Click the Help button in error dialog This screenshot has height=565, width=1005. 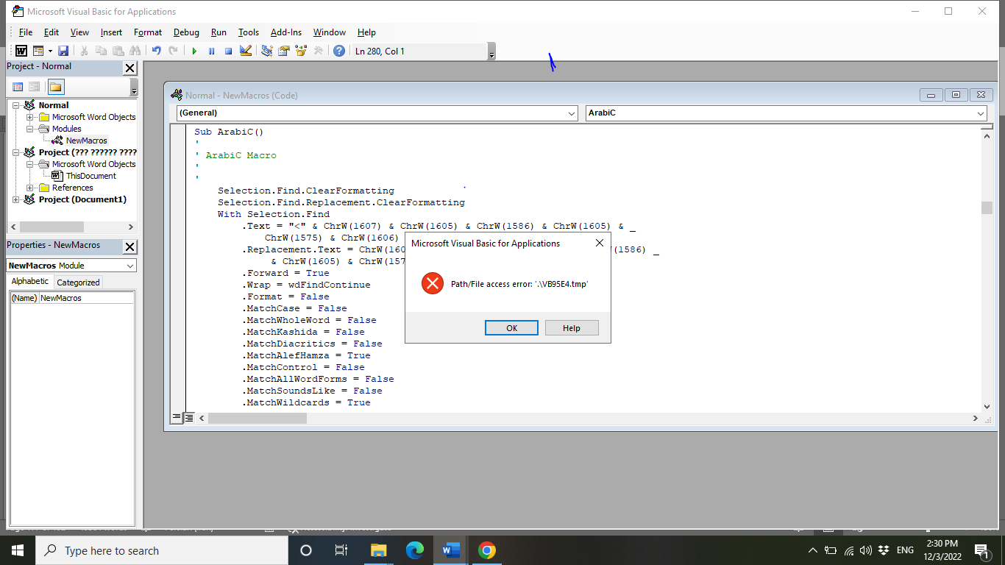pyautogui.click(x=572, y=328)
